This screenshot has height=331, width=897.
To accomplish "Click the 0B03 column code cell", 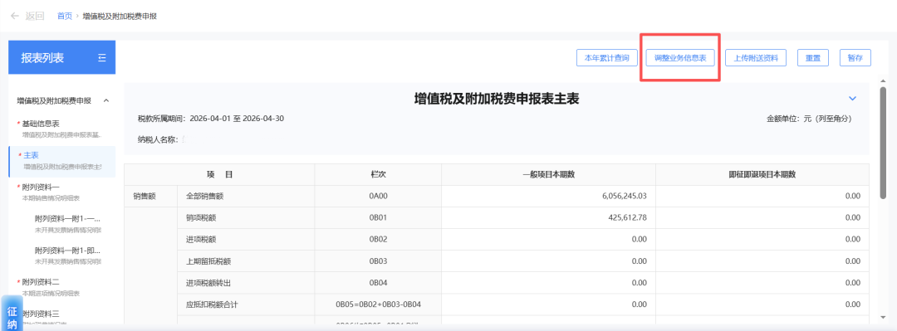I will tap(378, 261).
